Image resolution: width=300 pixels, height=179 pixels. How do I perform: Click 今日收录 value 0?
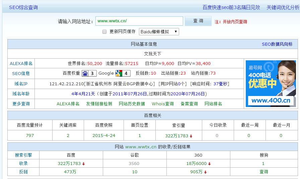(x=217, y=136)
